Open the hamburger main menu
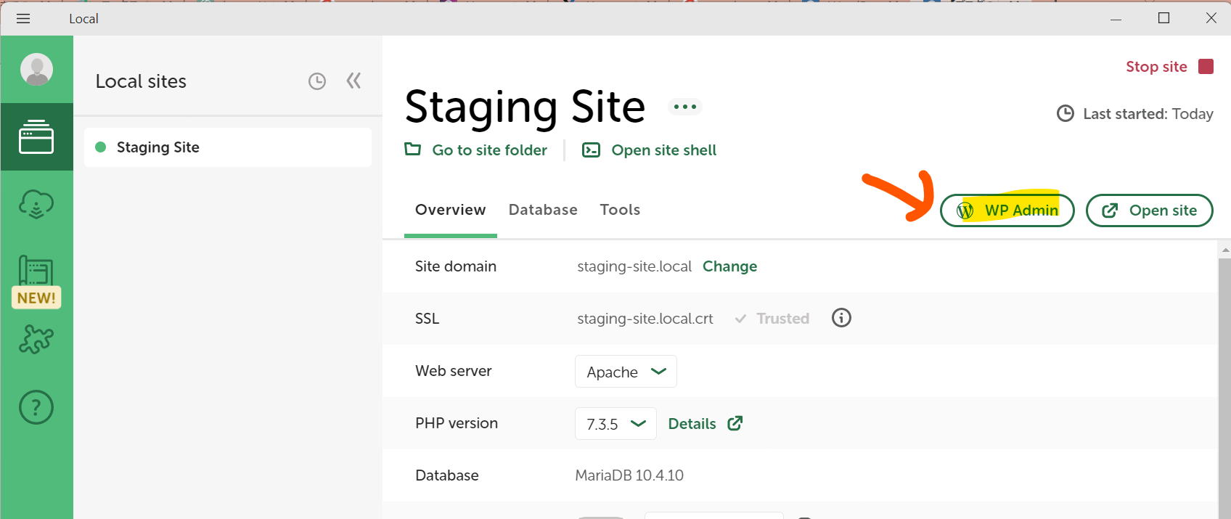This screenshot has height=519, width=1231. point(23,18)
